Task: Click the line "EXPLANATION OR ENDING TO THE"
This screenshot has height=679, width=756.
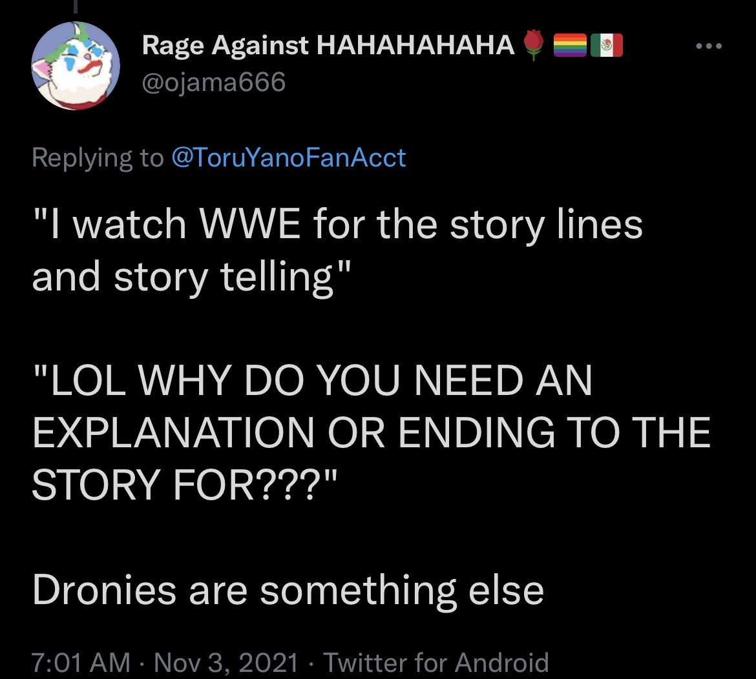Action: tap(372, 432)
